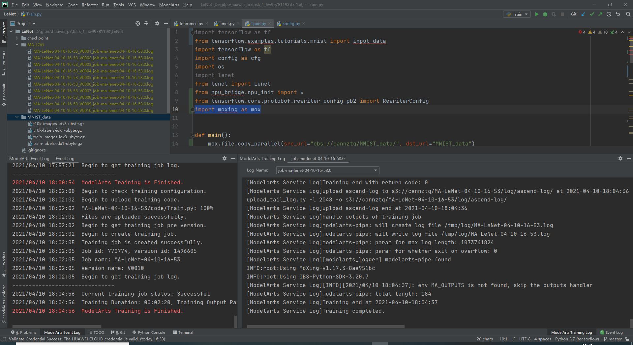The width and height of the screenshot is (633, 345).
Task: Open ModelArts Training Log settings gear
Action: pos(620,158)
